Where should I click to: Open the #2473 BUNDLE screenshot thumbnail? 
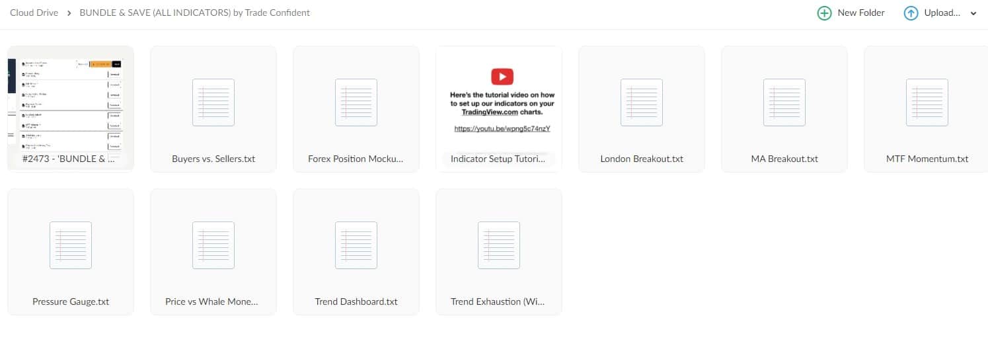point(71,102)
